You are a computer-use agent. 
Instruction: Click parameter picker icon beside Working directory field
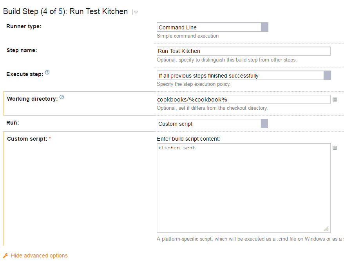click(x=335, y=100)
